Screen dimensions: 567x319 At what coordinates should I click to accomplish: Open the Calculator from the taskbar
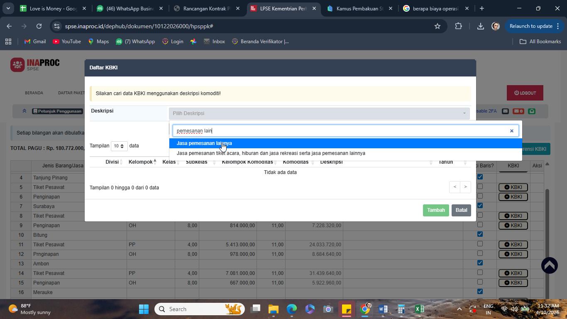[x=401, y=309]
